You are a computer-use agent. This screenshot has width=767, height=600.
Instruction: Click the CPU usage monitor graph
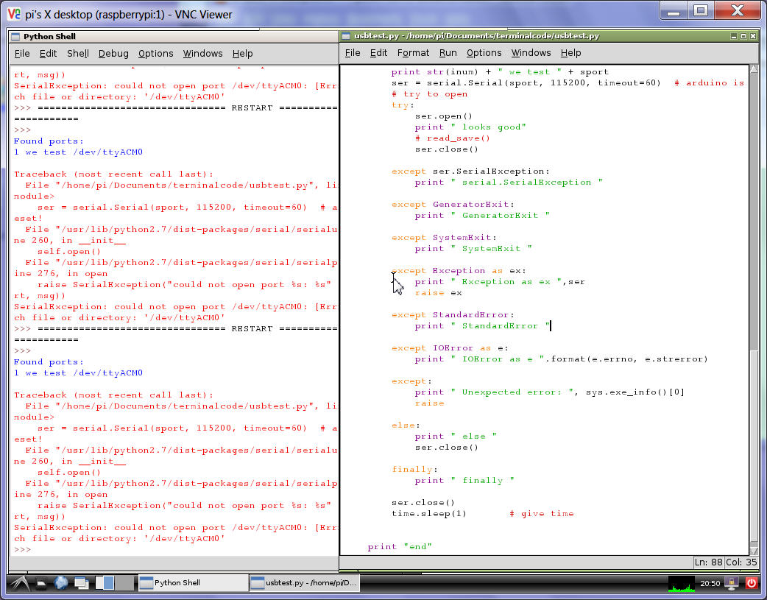click(x=682, y=583)
